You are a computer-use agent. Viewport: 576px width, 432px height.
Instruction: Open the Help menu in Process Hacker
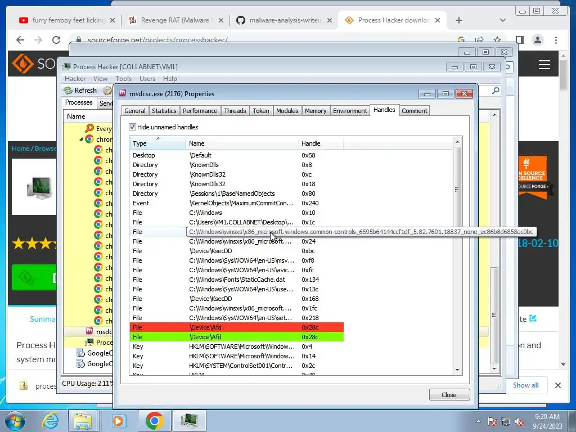click(170, 79)
